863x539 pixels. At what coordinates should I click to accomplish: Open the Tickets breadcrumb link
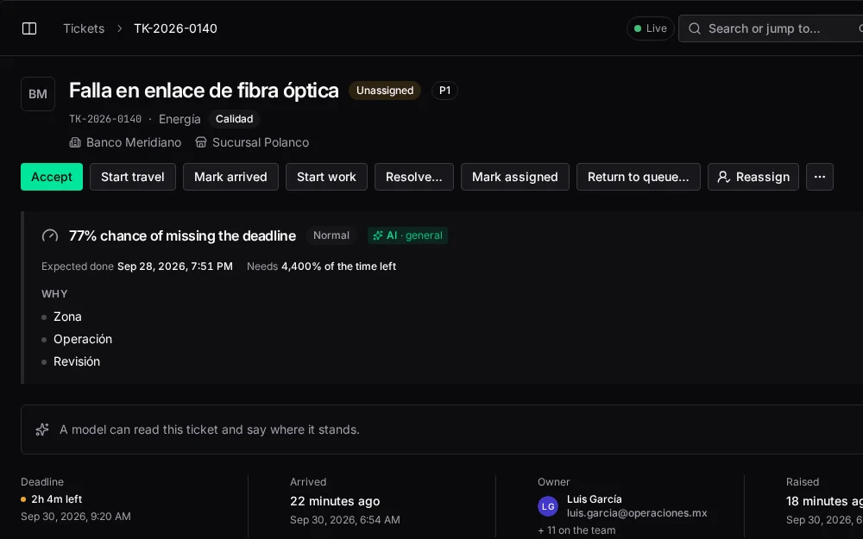coord(84,28)
